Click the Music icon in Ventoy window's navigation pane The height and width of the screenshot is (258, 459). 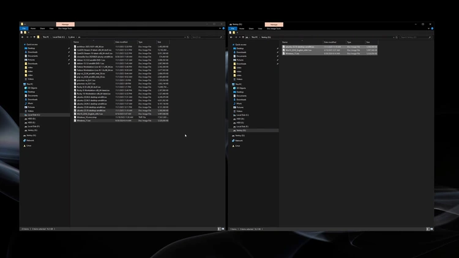(234, 103)
